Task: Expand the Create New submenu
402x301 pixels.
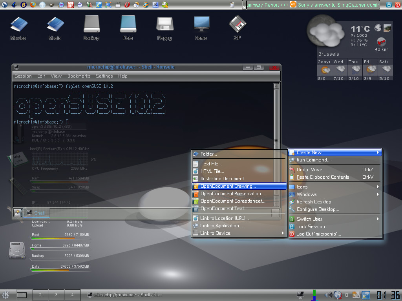Action: [335, 152]
